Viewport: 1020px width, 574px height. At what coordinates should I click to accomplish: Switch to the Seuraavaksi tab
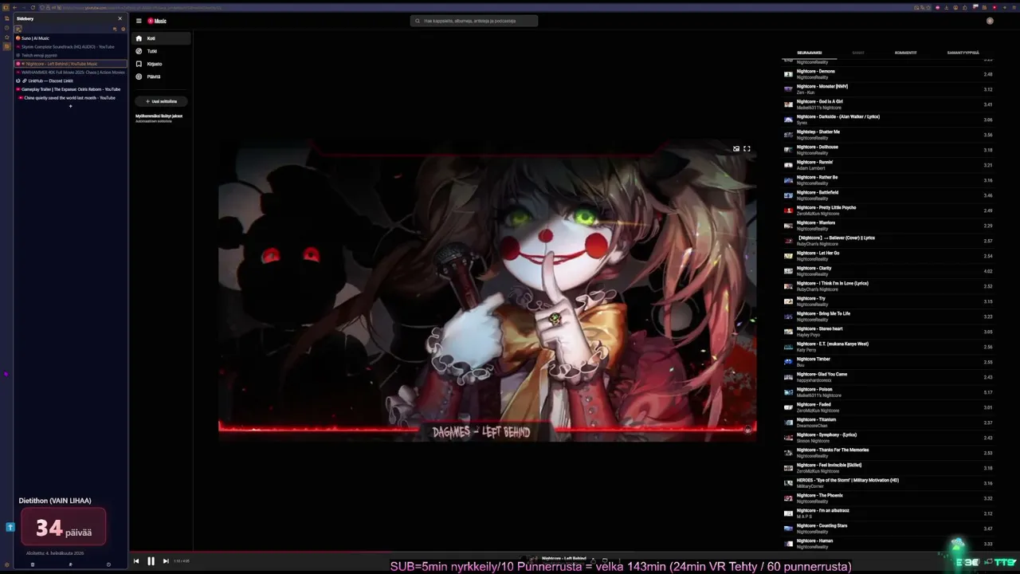(810, 53)
